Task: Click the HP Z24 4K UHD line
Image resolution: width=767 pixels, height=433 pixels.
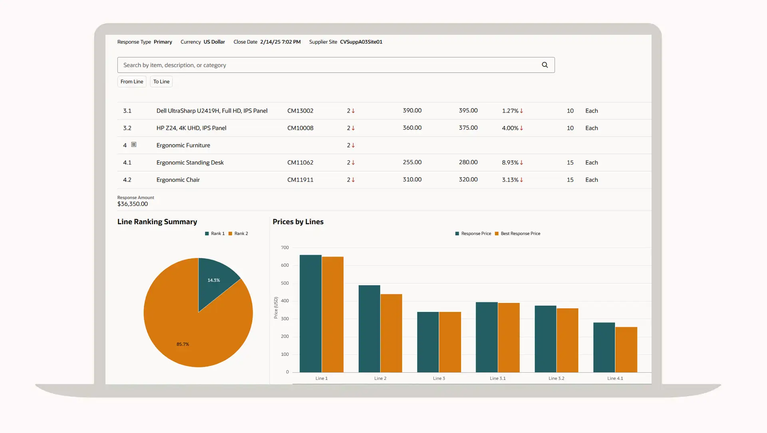Action: coord(191,128)
